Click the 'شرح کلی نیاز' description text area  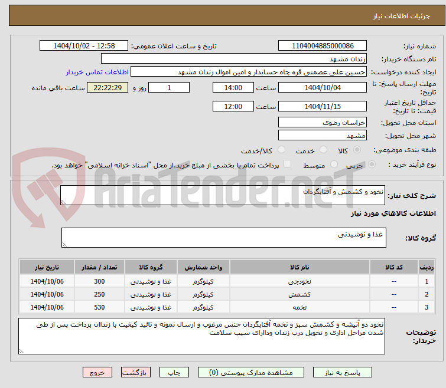tap(223, 196)
